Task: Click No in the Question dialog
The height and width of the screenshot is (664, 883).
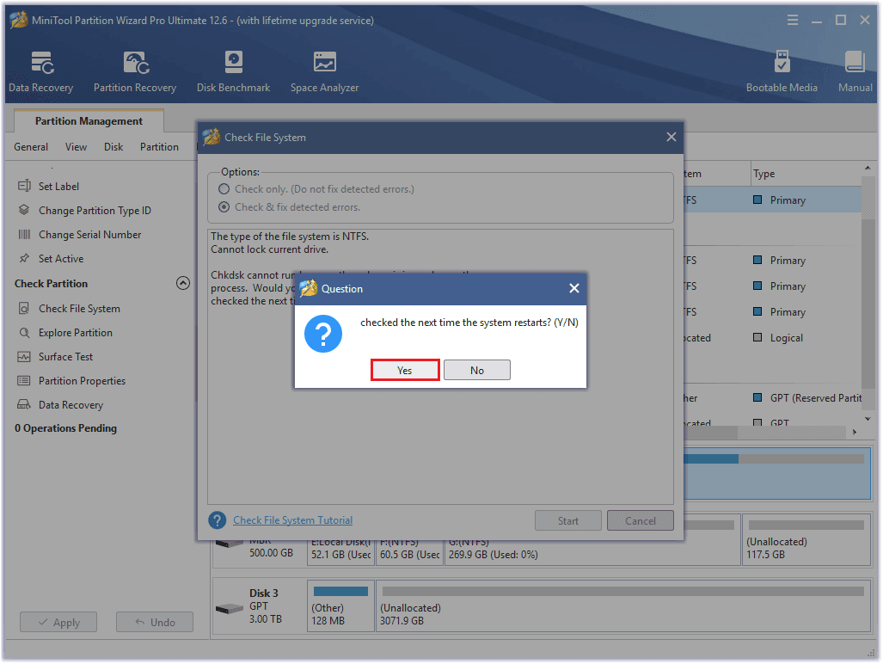Action: click(477, 370)
